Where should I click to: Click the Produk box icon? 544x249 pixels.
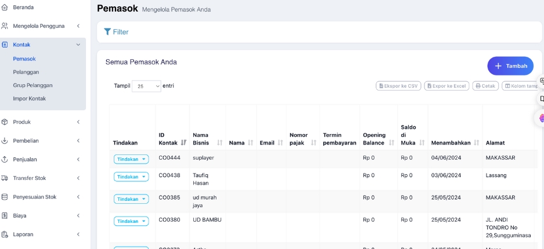click(5, 122)
